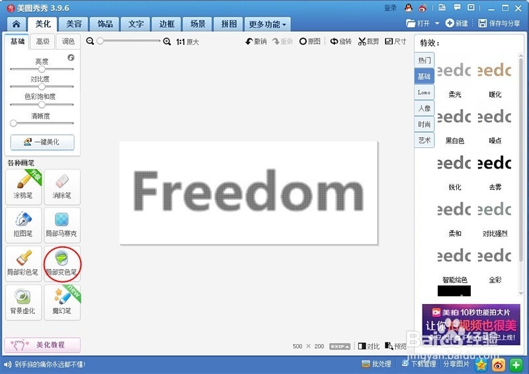Click 新建 to create new image
Image resolution: width=529 pixels, height=374 pixels.
pyautogui.click(x=457, y=23)
